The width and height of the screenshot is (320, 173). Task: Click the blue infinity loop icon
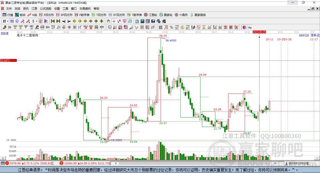tap(250, 27)
